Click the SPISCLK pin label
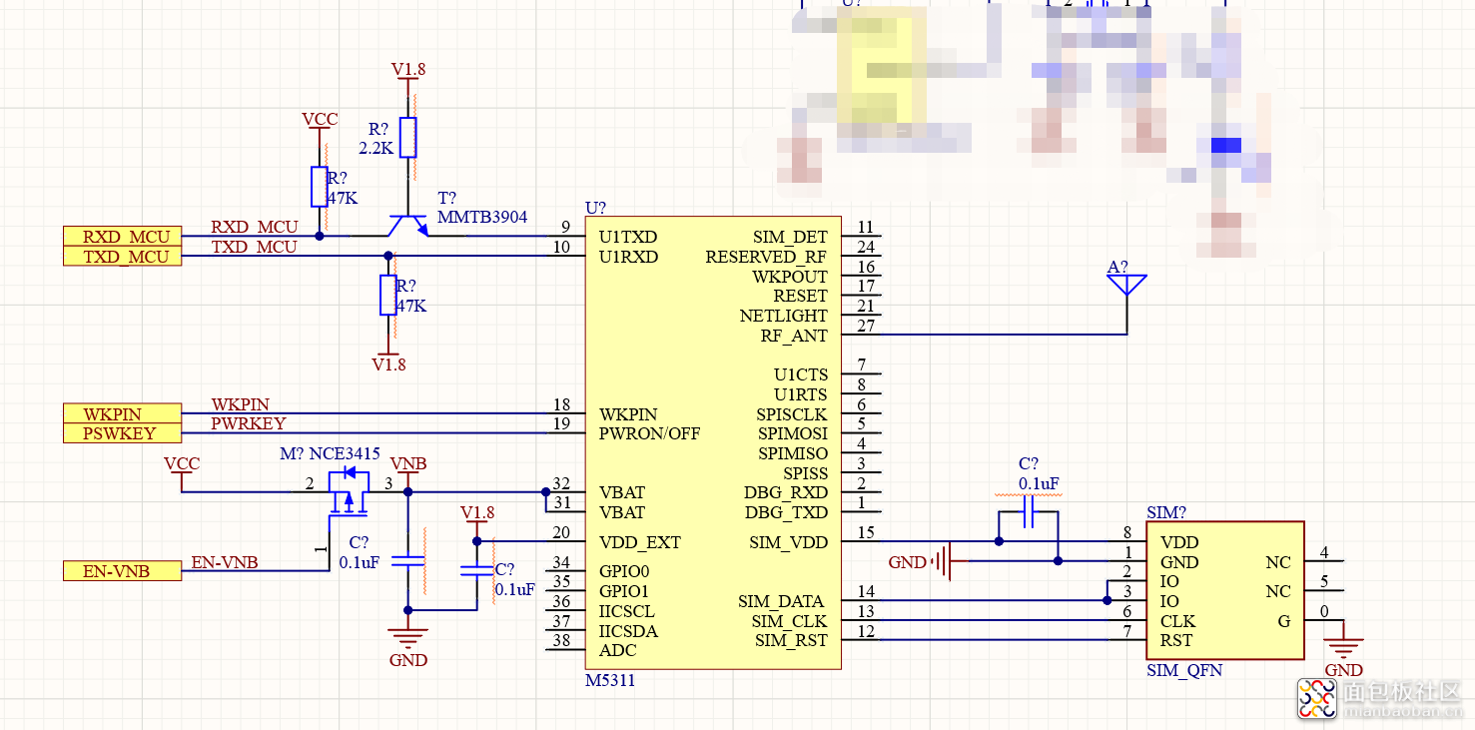Screen dimensions: 1475x730 [792, 414]
